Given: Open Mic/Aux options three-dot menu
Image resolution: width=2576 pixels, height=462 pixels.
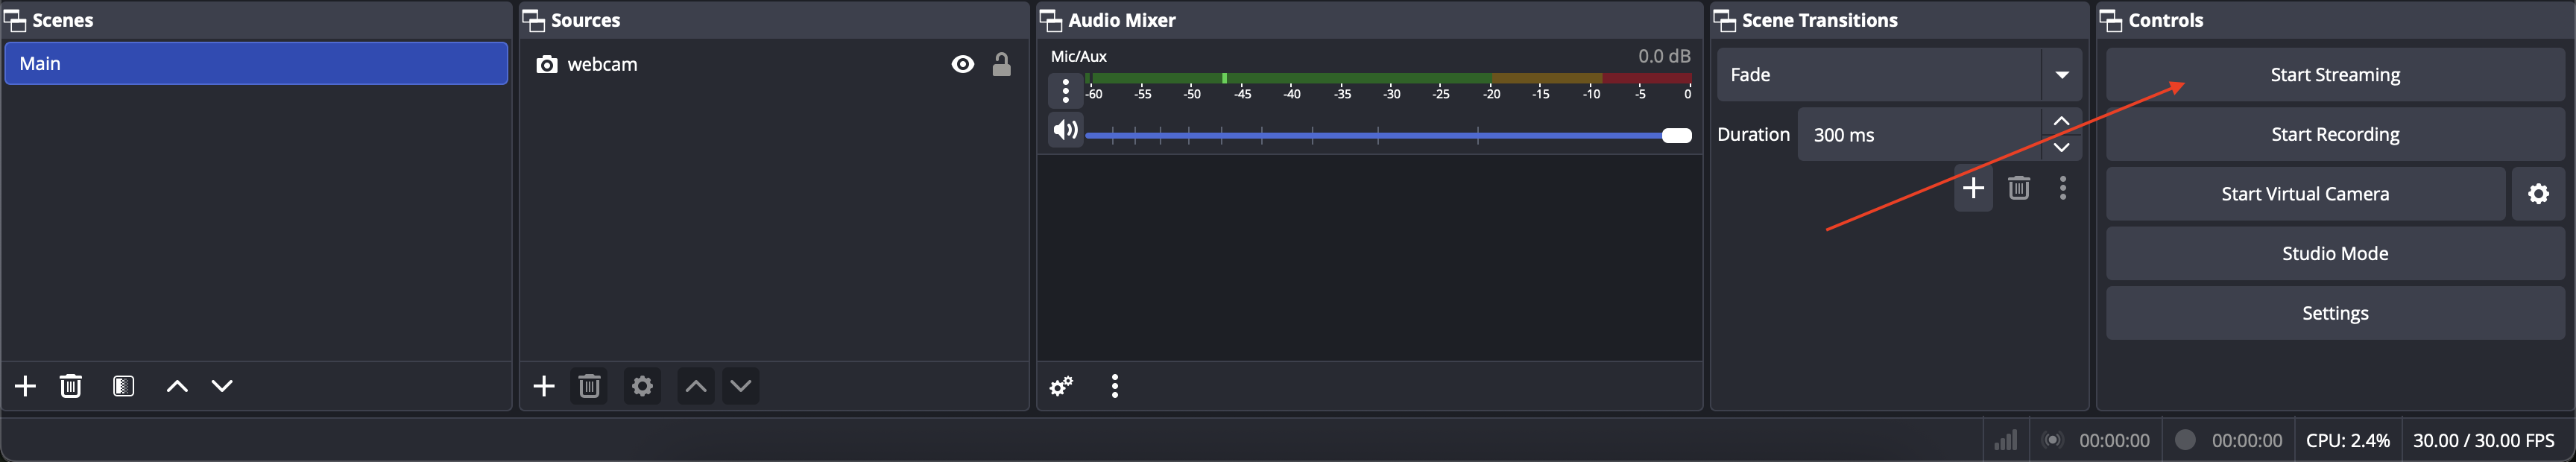Looking at the screenshot, I should coord(1065,91).
